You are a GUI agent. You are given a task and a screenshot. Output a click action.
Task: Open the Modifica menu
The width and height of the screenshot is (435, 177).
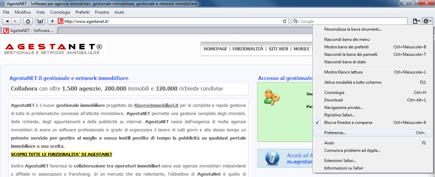pos(22,12)
